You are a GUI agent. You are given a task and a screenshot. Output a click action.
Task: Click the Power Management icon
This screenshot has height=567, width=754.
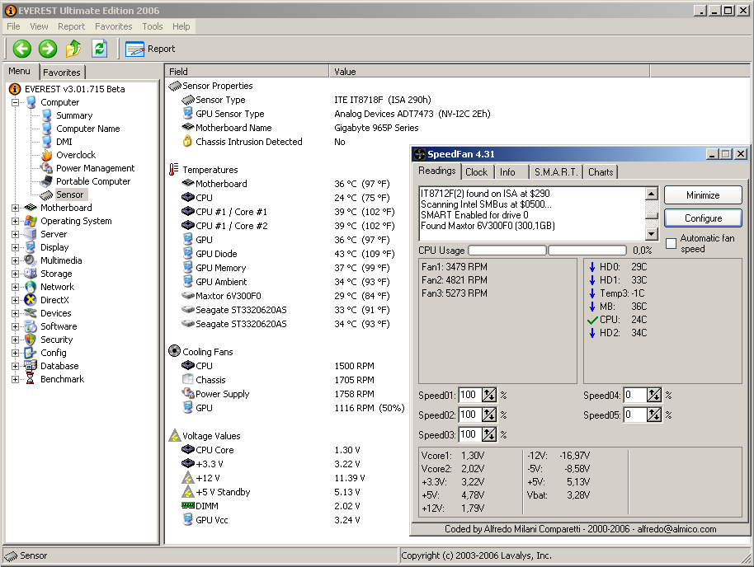coord(47,168)
